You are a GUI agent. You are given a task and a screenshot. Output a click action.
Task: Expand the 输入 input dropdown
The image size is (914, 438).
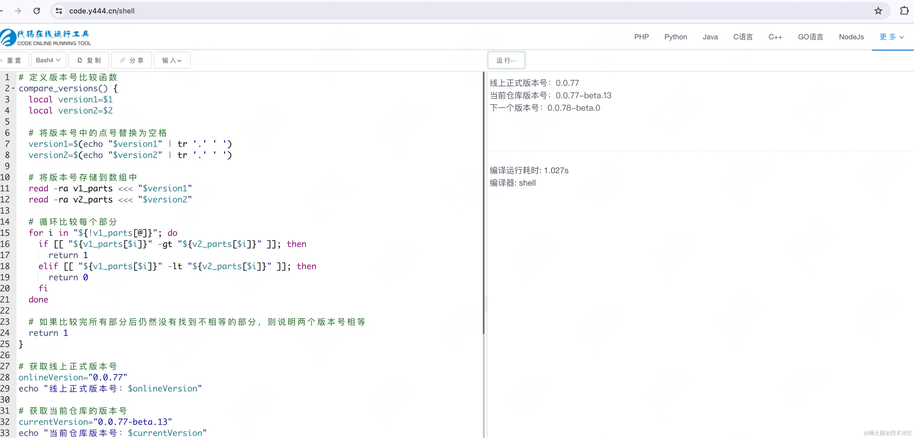pos(172,60)
